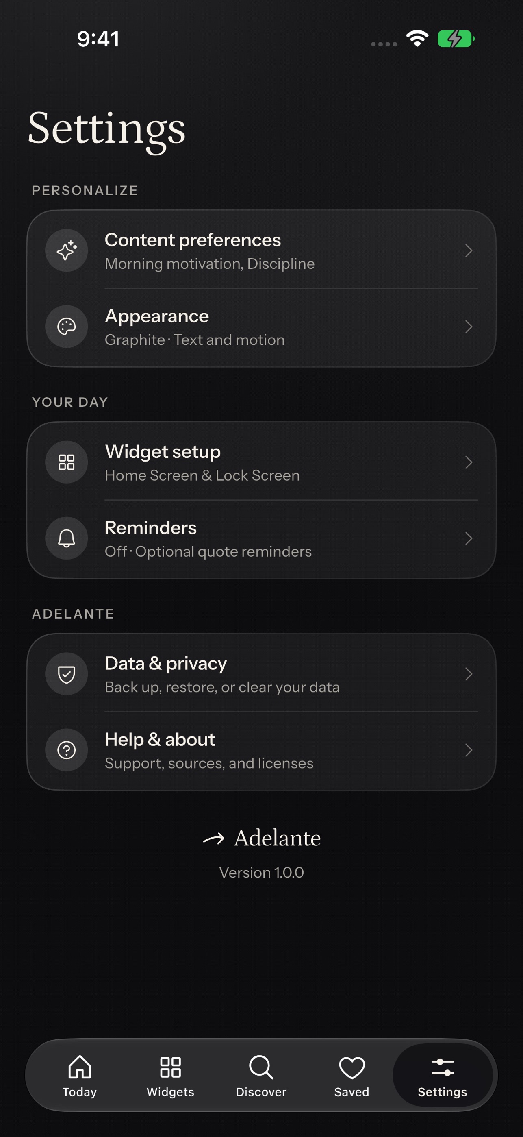Tap the grid icon next to Widget setup

[x=67, y=462]
